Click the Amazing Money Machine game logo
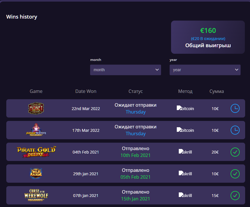This screenshot has width=250, height=207. [36, 109]
